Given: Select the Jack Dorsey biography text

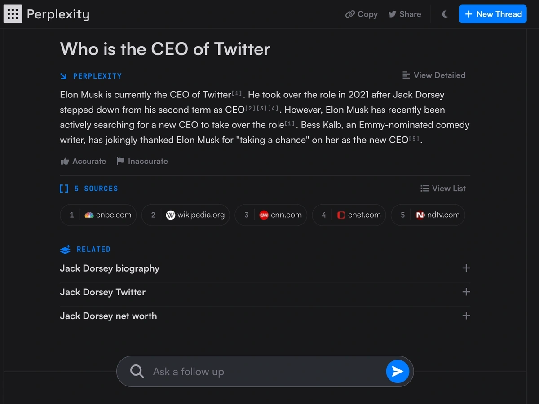Looking at the screenshot, I should point(110,268).
